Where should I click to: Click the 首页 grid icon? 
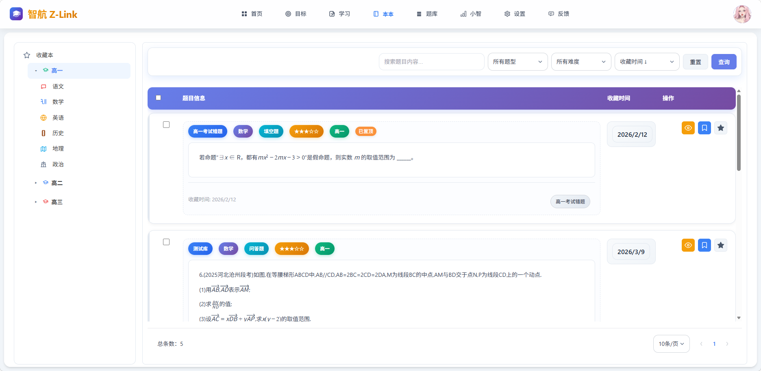pos(244,14)
